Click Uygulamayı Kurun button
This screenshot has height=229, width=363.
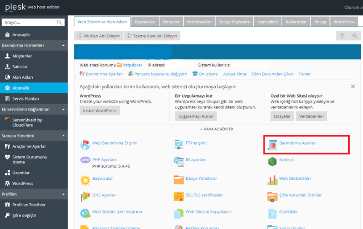pos(196,116)
